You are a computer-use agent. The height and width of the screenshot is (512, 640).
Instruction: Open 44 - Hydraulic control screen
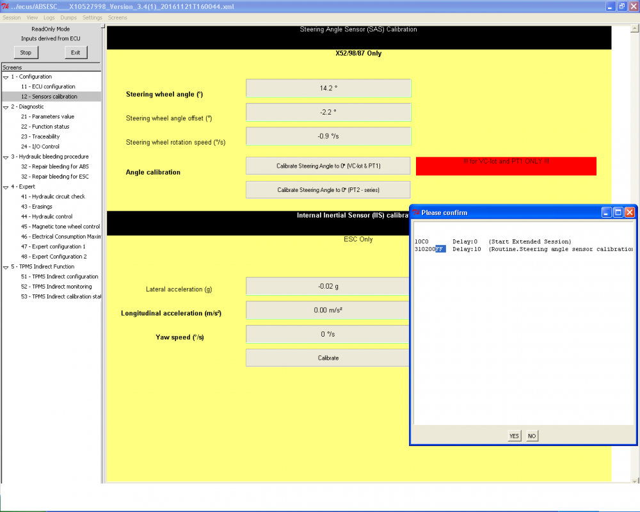click(47, 216)
